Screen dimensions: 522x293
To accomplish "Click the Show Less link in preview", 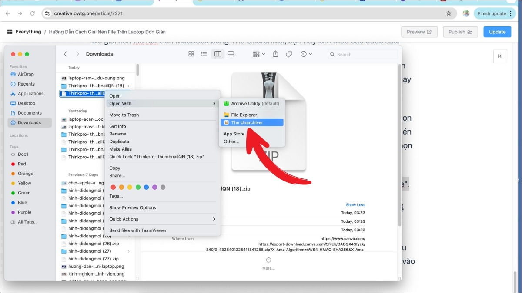I will pyautogui.click(x=355, y=205).
